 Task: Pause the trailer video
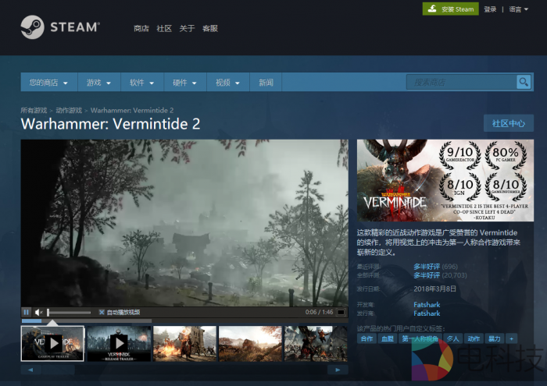[x=27, y=312]
